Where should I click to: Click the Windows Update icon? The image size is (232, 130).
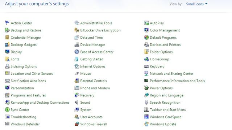coord(146,124)
